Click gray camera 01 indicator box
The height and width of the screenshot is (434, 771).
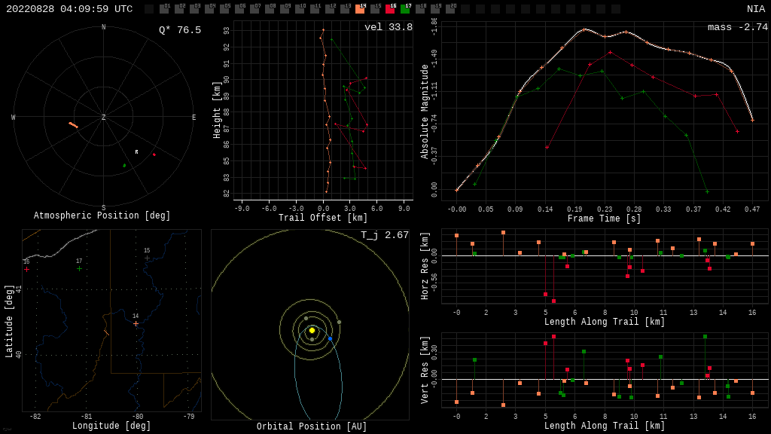[164, 9]
